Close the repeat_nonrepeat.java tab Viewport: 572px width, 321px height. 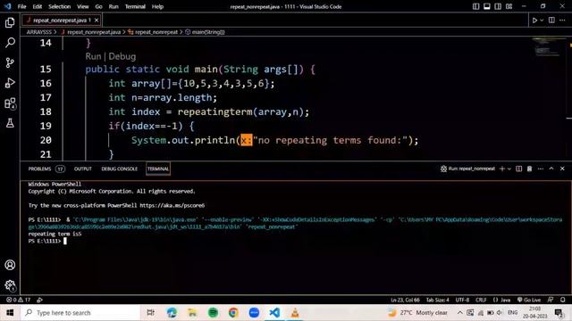tap(97, 21)
